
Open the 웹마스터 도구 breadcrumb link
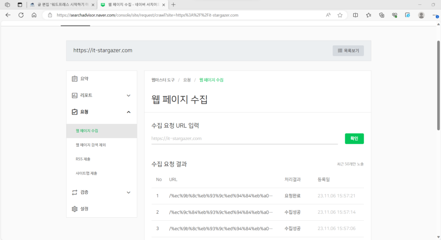coord(163,80)
